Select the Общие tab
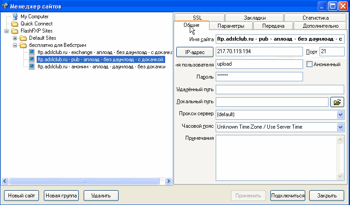Viewport: 350px width, 205px height. point(192,25)
